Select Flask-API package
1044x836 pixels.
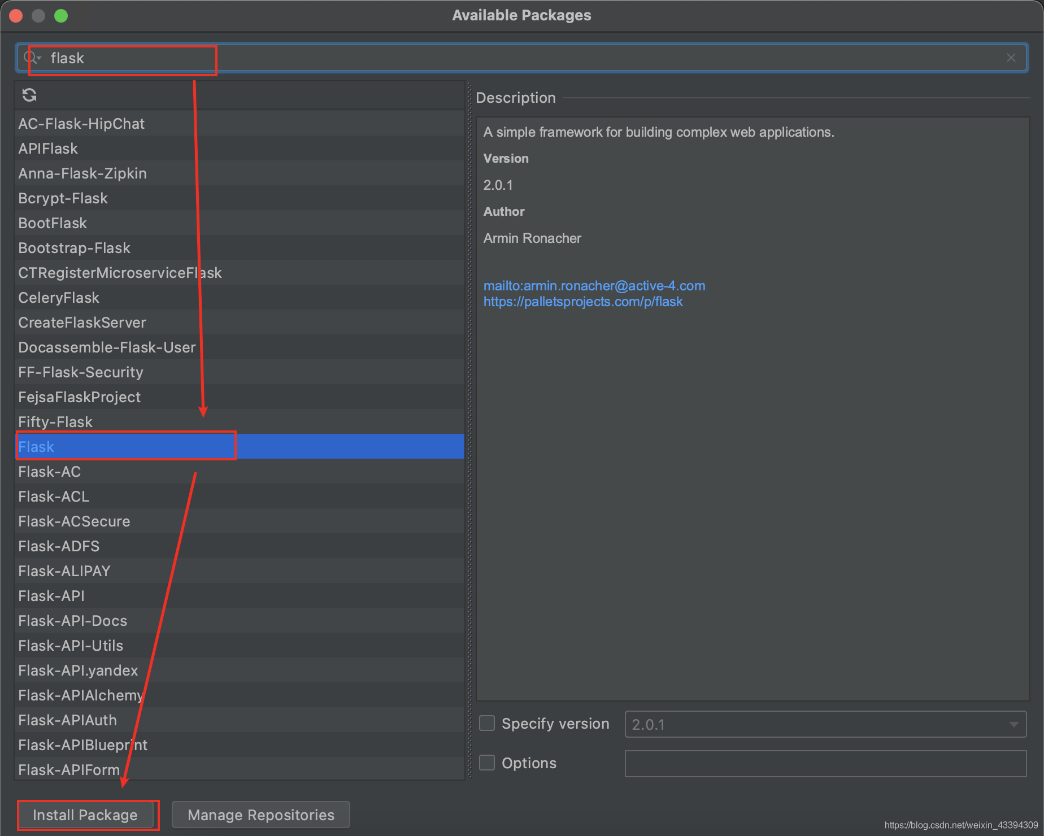240,595
